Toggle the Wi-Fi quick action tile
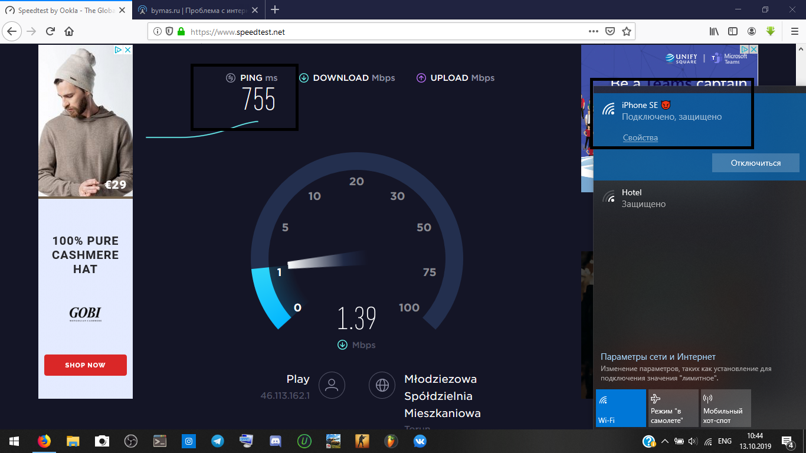This screenshot has height=453, width=806. [621, 408]
